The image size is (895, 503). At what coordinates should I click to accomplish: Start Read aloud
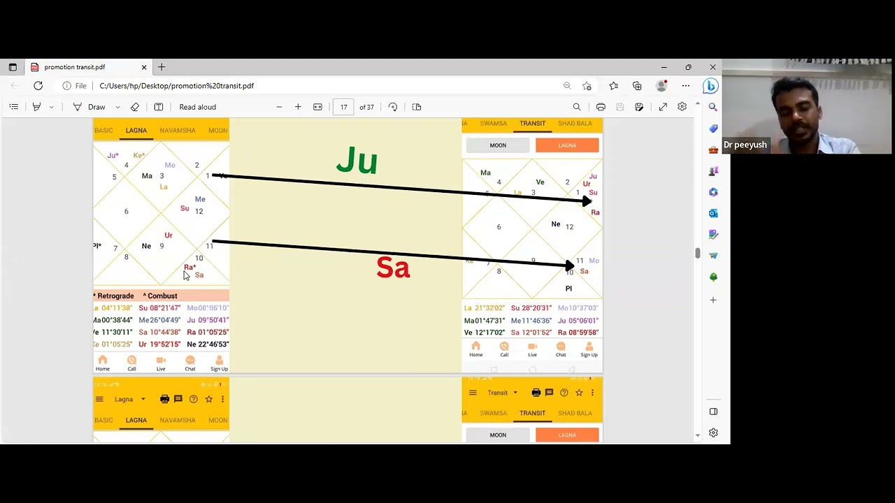[198, 107]
